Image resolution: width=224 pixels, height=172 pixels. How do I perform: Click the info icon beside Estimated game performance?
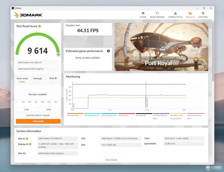108,51
